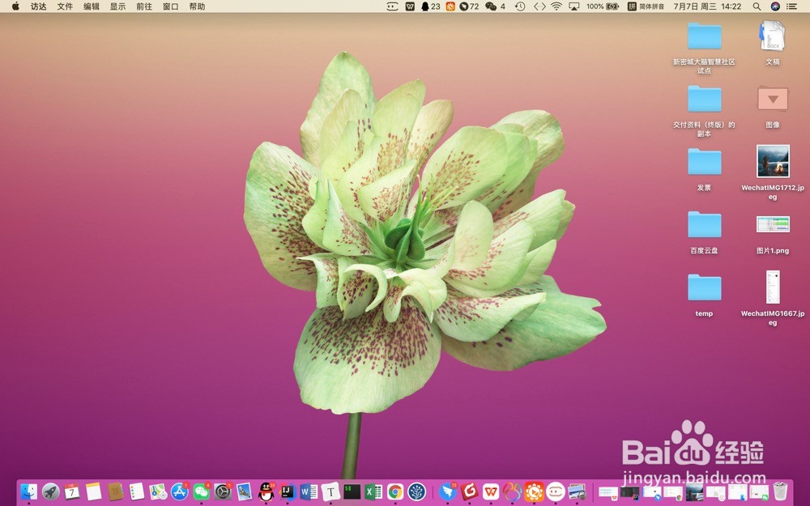Open Calendar app in the Dock
This screenshot has height=506, width=810.
pos(72,491)
